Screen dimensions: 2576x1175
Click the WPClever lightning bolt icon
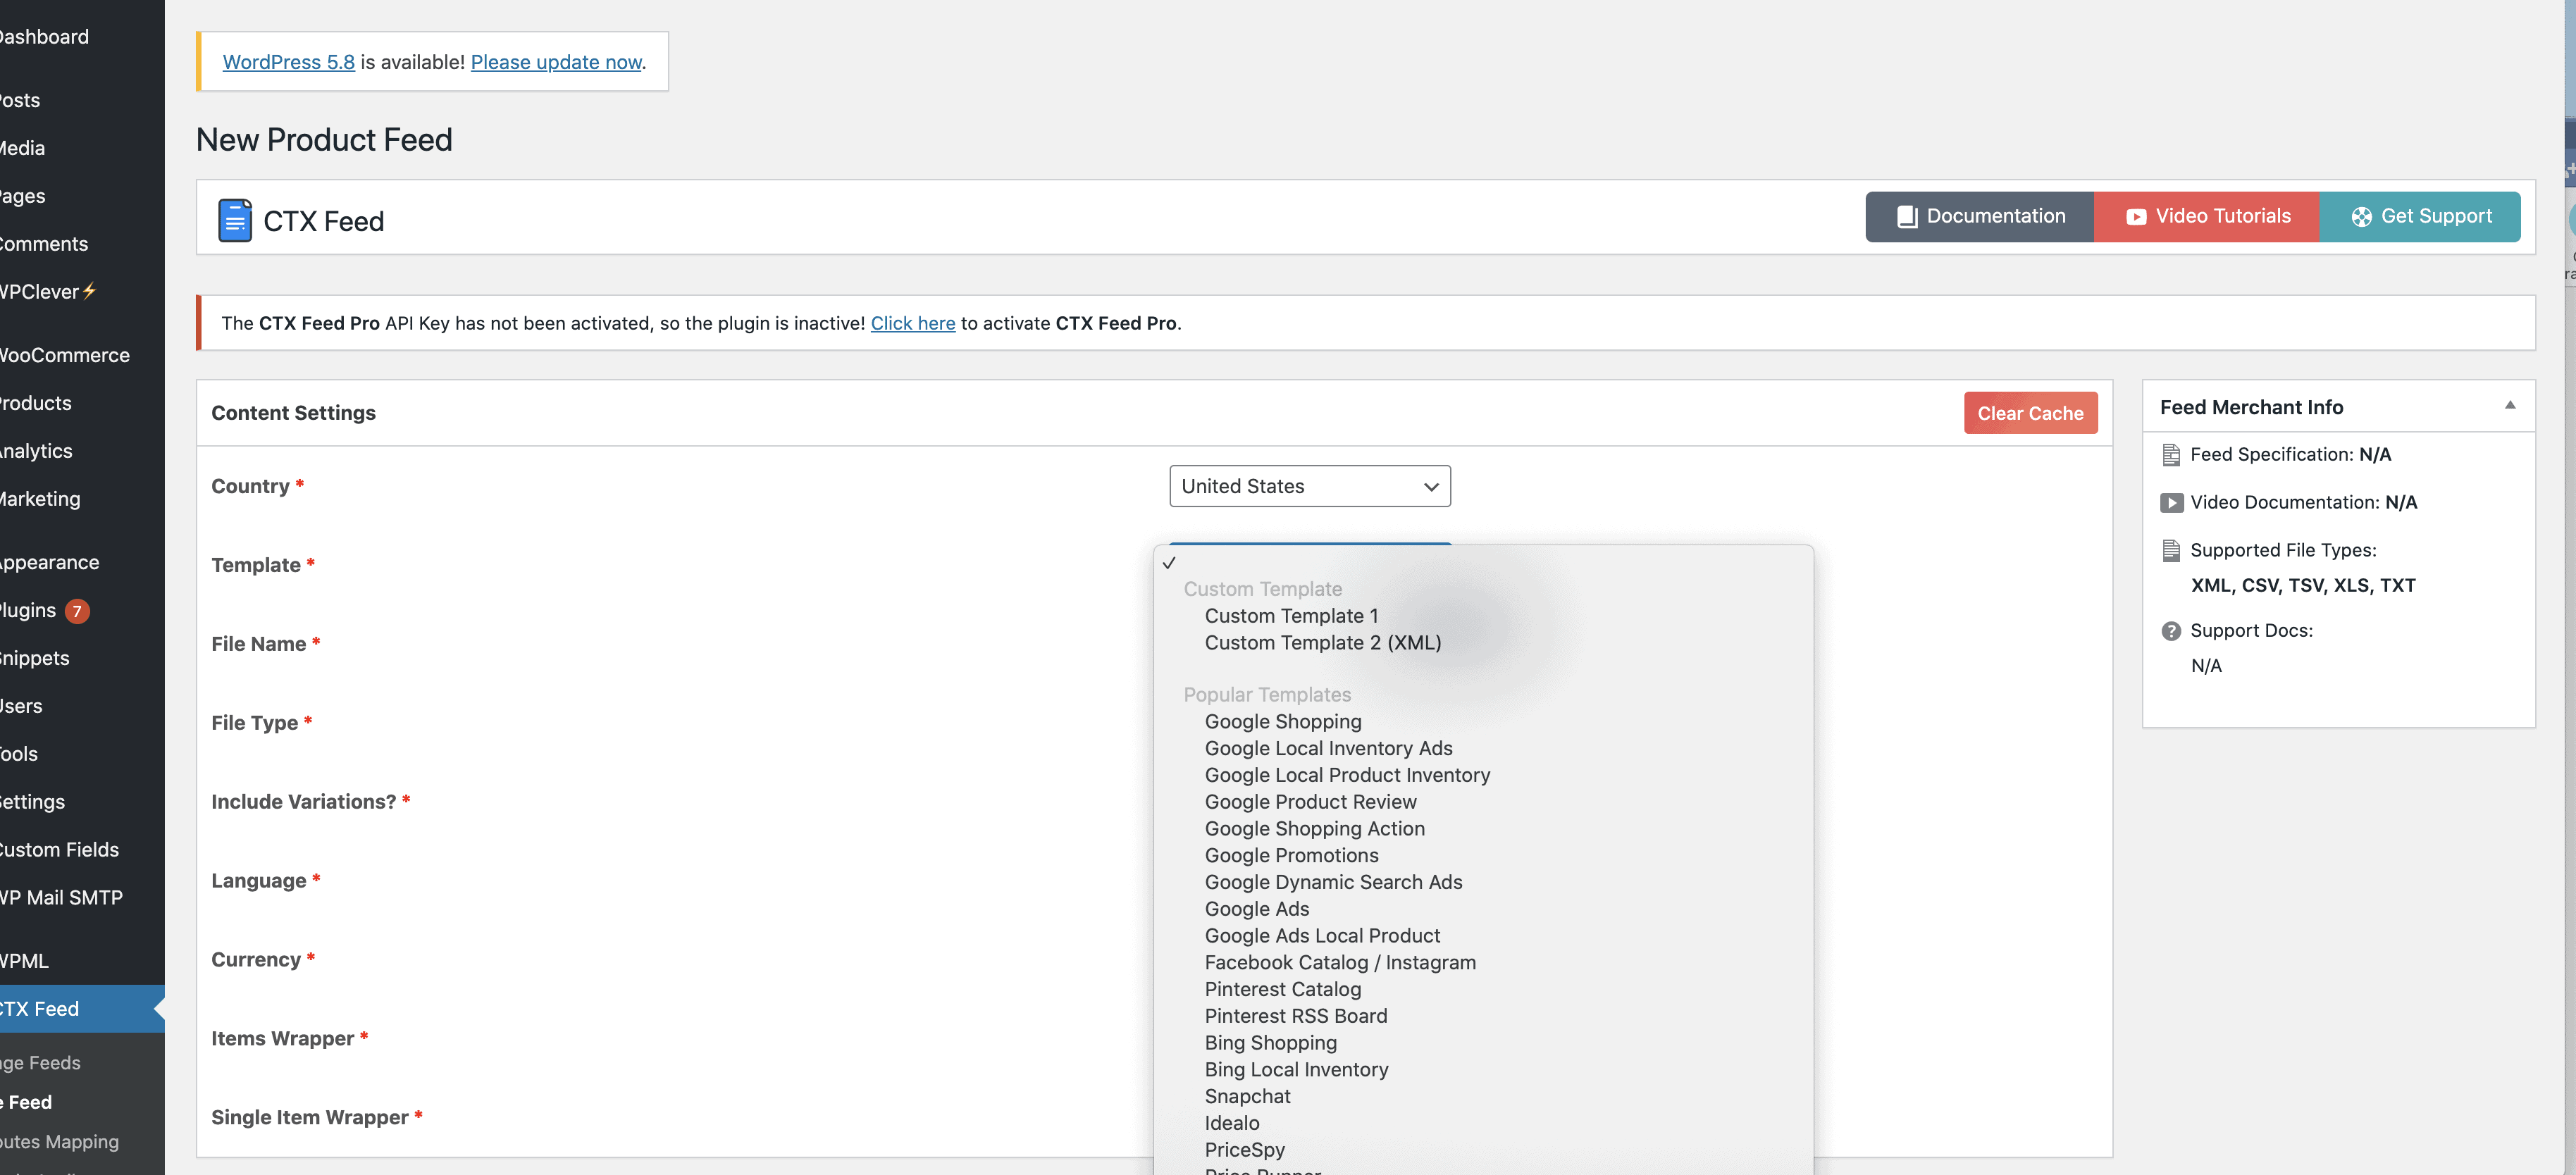[x=89, y=291]
